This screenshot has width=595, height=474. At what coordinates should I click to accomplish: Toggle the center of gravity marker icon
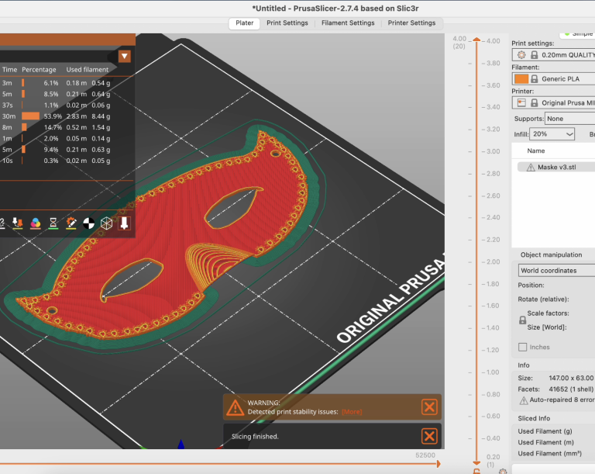pos(88,223)
